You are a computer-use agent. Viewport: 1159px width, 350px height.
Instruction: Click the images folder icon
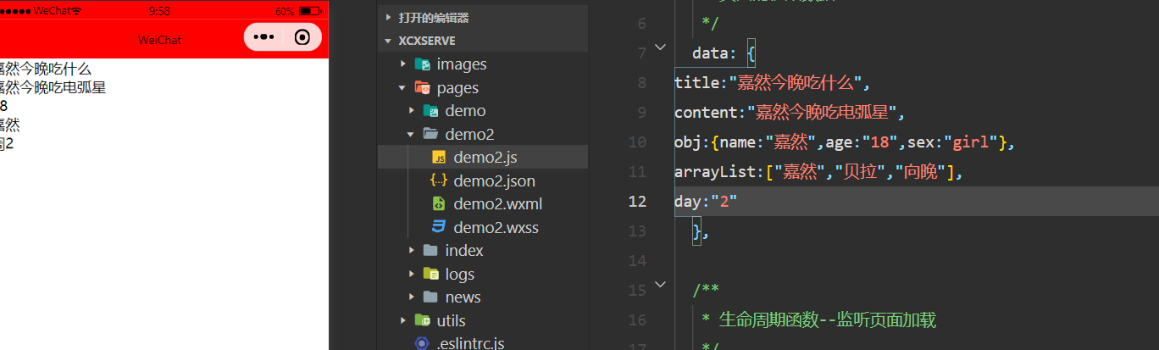(x=422, y=64)
